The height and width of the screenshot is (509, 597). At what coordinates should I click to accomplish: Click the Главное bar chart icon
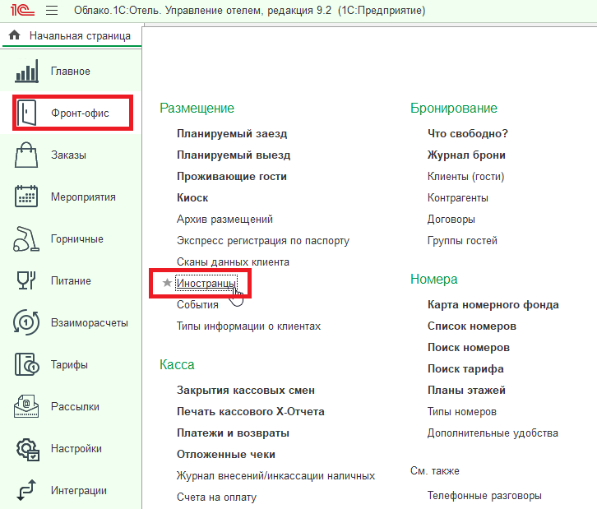coord(26,71)
